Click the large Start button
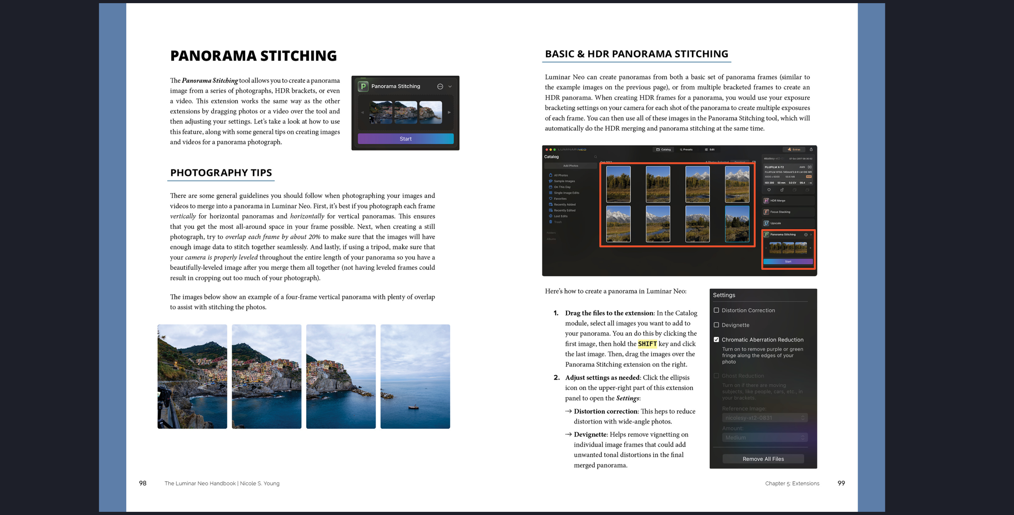 coord(406,139)
